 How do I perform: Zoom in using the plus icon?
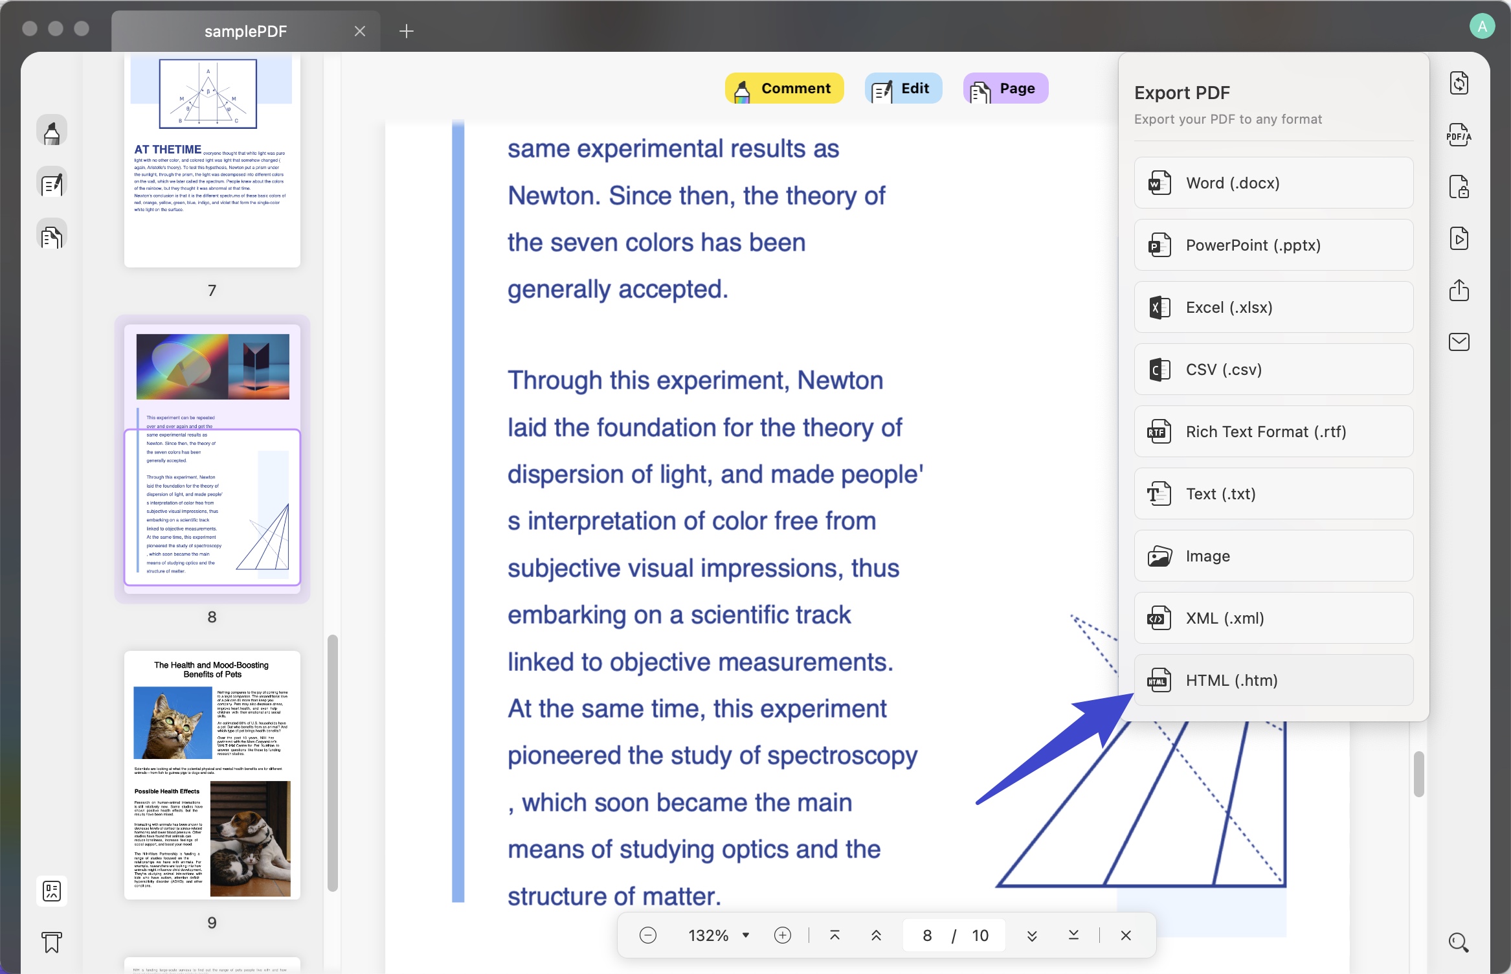coord(783,935)
